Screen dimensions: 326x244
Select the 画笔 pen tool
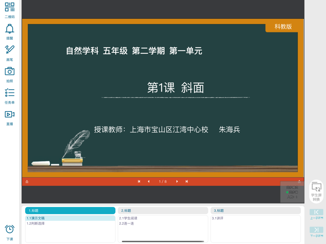10,53
